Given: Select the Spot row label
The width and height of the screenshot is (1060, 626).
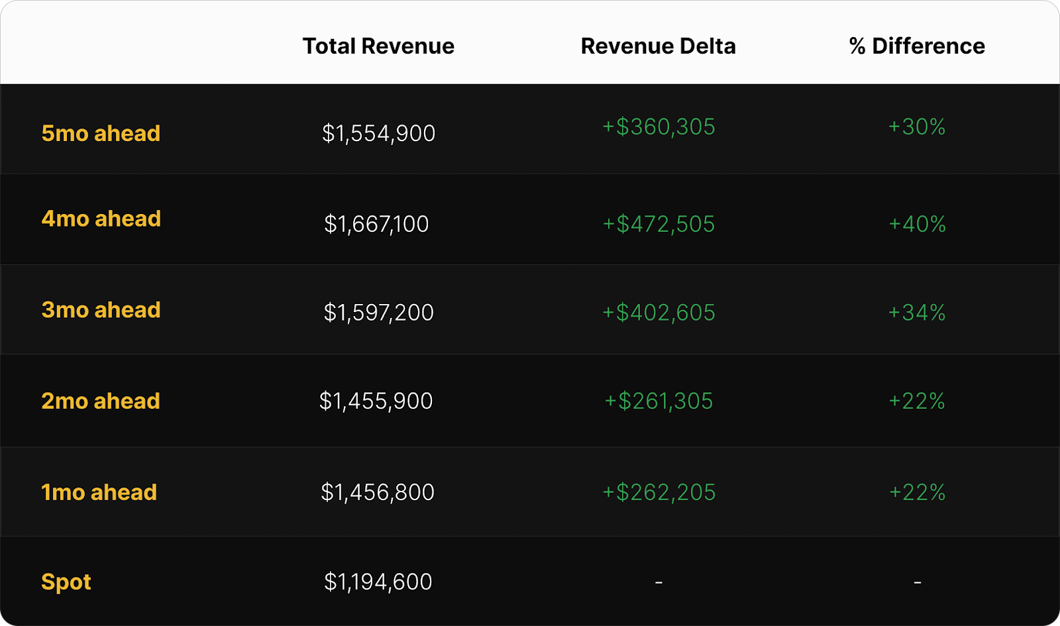Looking at the screenshot, I should tap(66, 582).
